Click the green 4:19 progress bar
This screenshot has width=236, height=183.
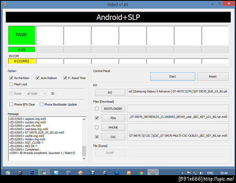pyautogui.click(x=22, y=49)
